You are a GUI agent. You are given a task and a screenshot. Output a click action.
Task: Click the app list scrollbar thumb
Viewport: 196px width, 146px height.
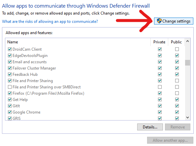point(187,63)
